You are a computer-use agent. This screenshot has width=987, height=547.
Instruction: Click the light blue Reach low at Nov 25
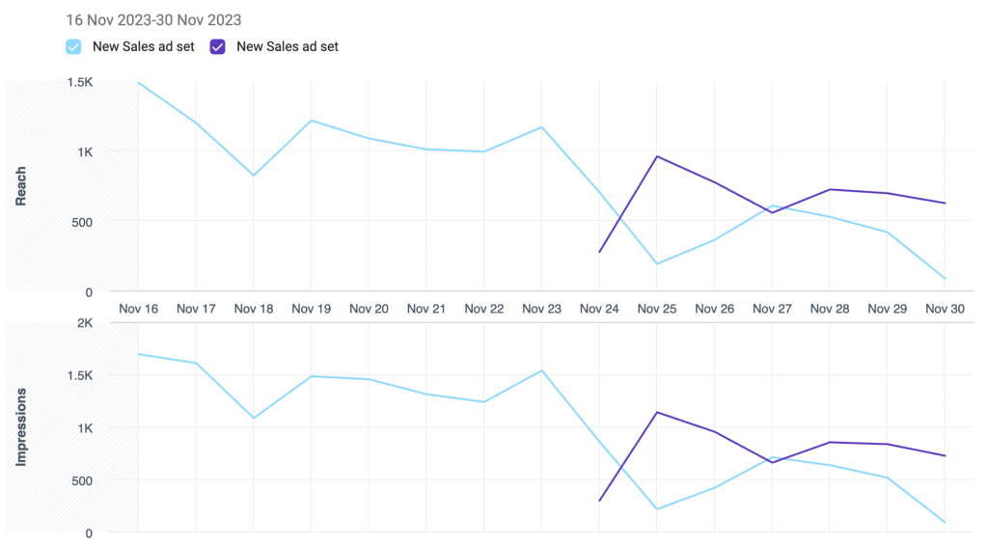pyautogui.click(x=657, y=263)
